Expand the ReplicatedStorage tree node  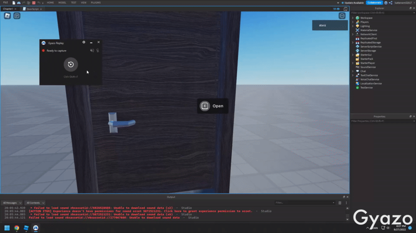tap(353, 43)
